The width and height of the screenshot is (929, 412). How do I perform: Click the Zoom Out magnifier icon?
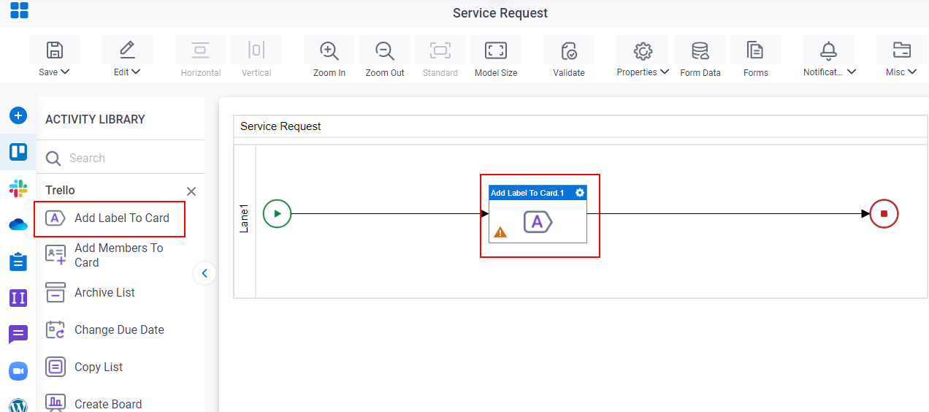385,50
